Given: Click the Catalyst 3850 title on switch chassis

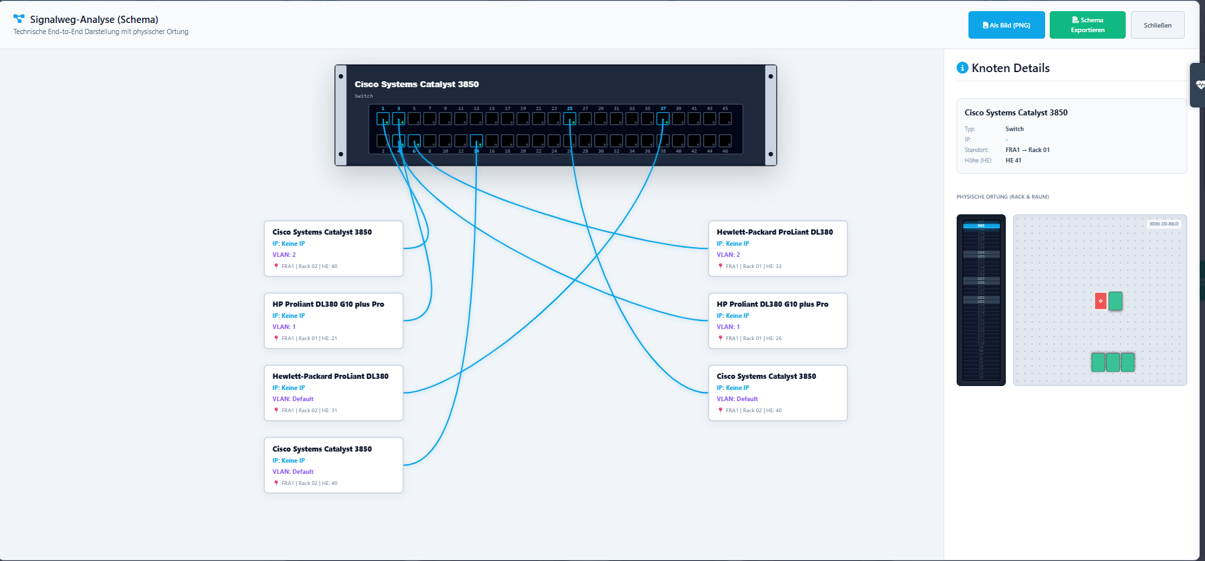Looking at the screenshot, I should tap(417, 84).
